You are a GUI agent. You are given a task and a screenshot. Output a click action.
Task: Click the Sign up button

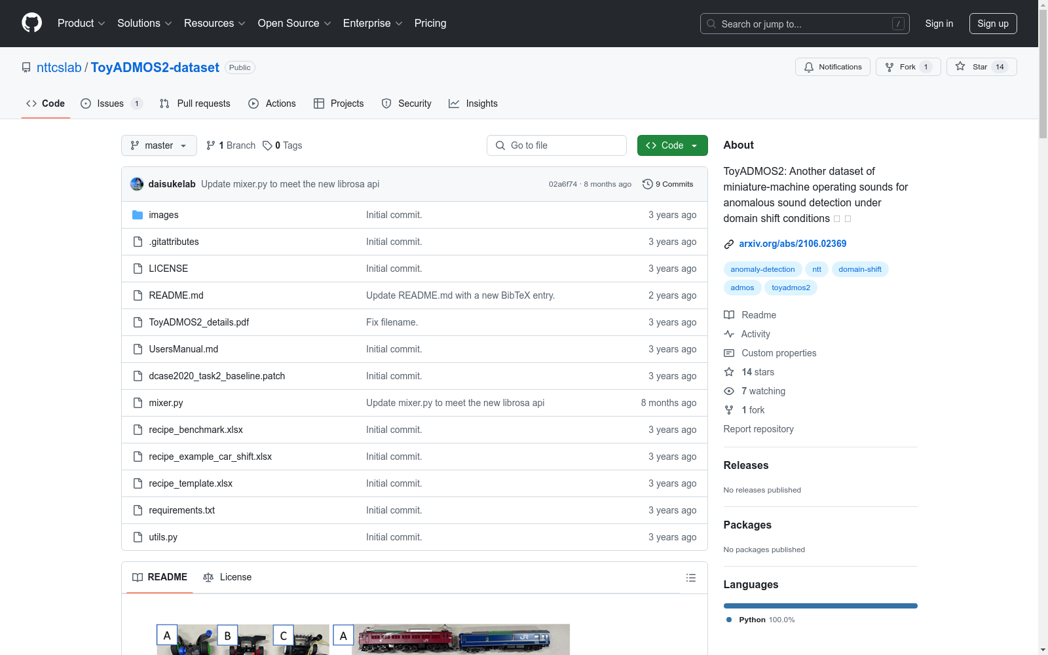pyautogui.click(x=993, y=24)
